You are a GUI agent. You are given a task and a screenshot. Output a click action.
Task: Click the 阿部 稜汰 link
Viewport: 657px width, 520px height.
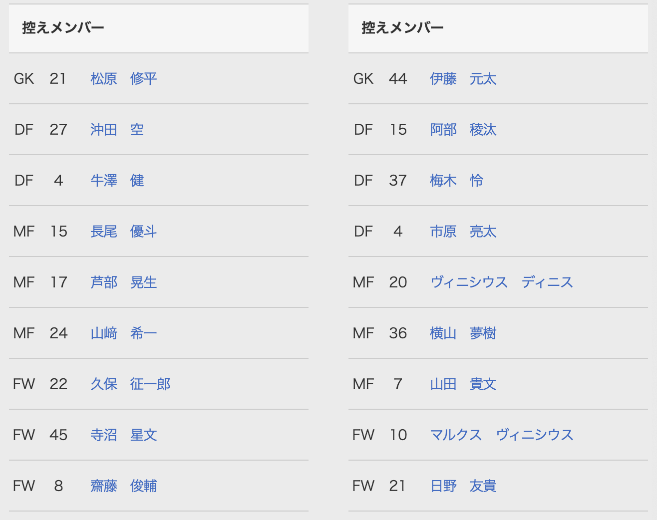click(x=463, y=130)
